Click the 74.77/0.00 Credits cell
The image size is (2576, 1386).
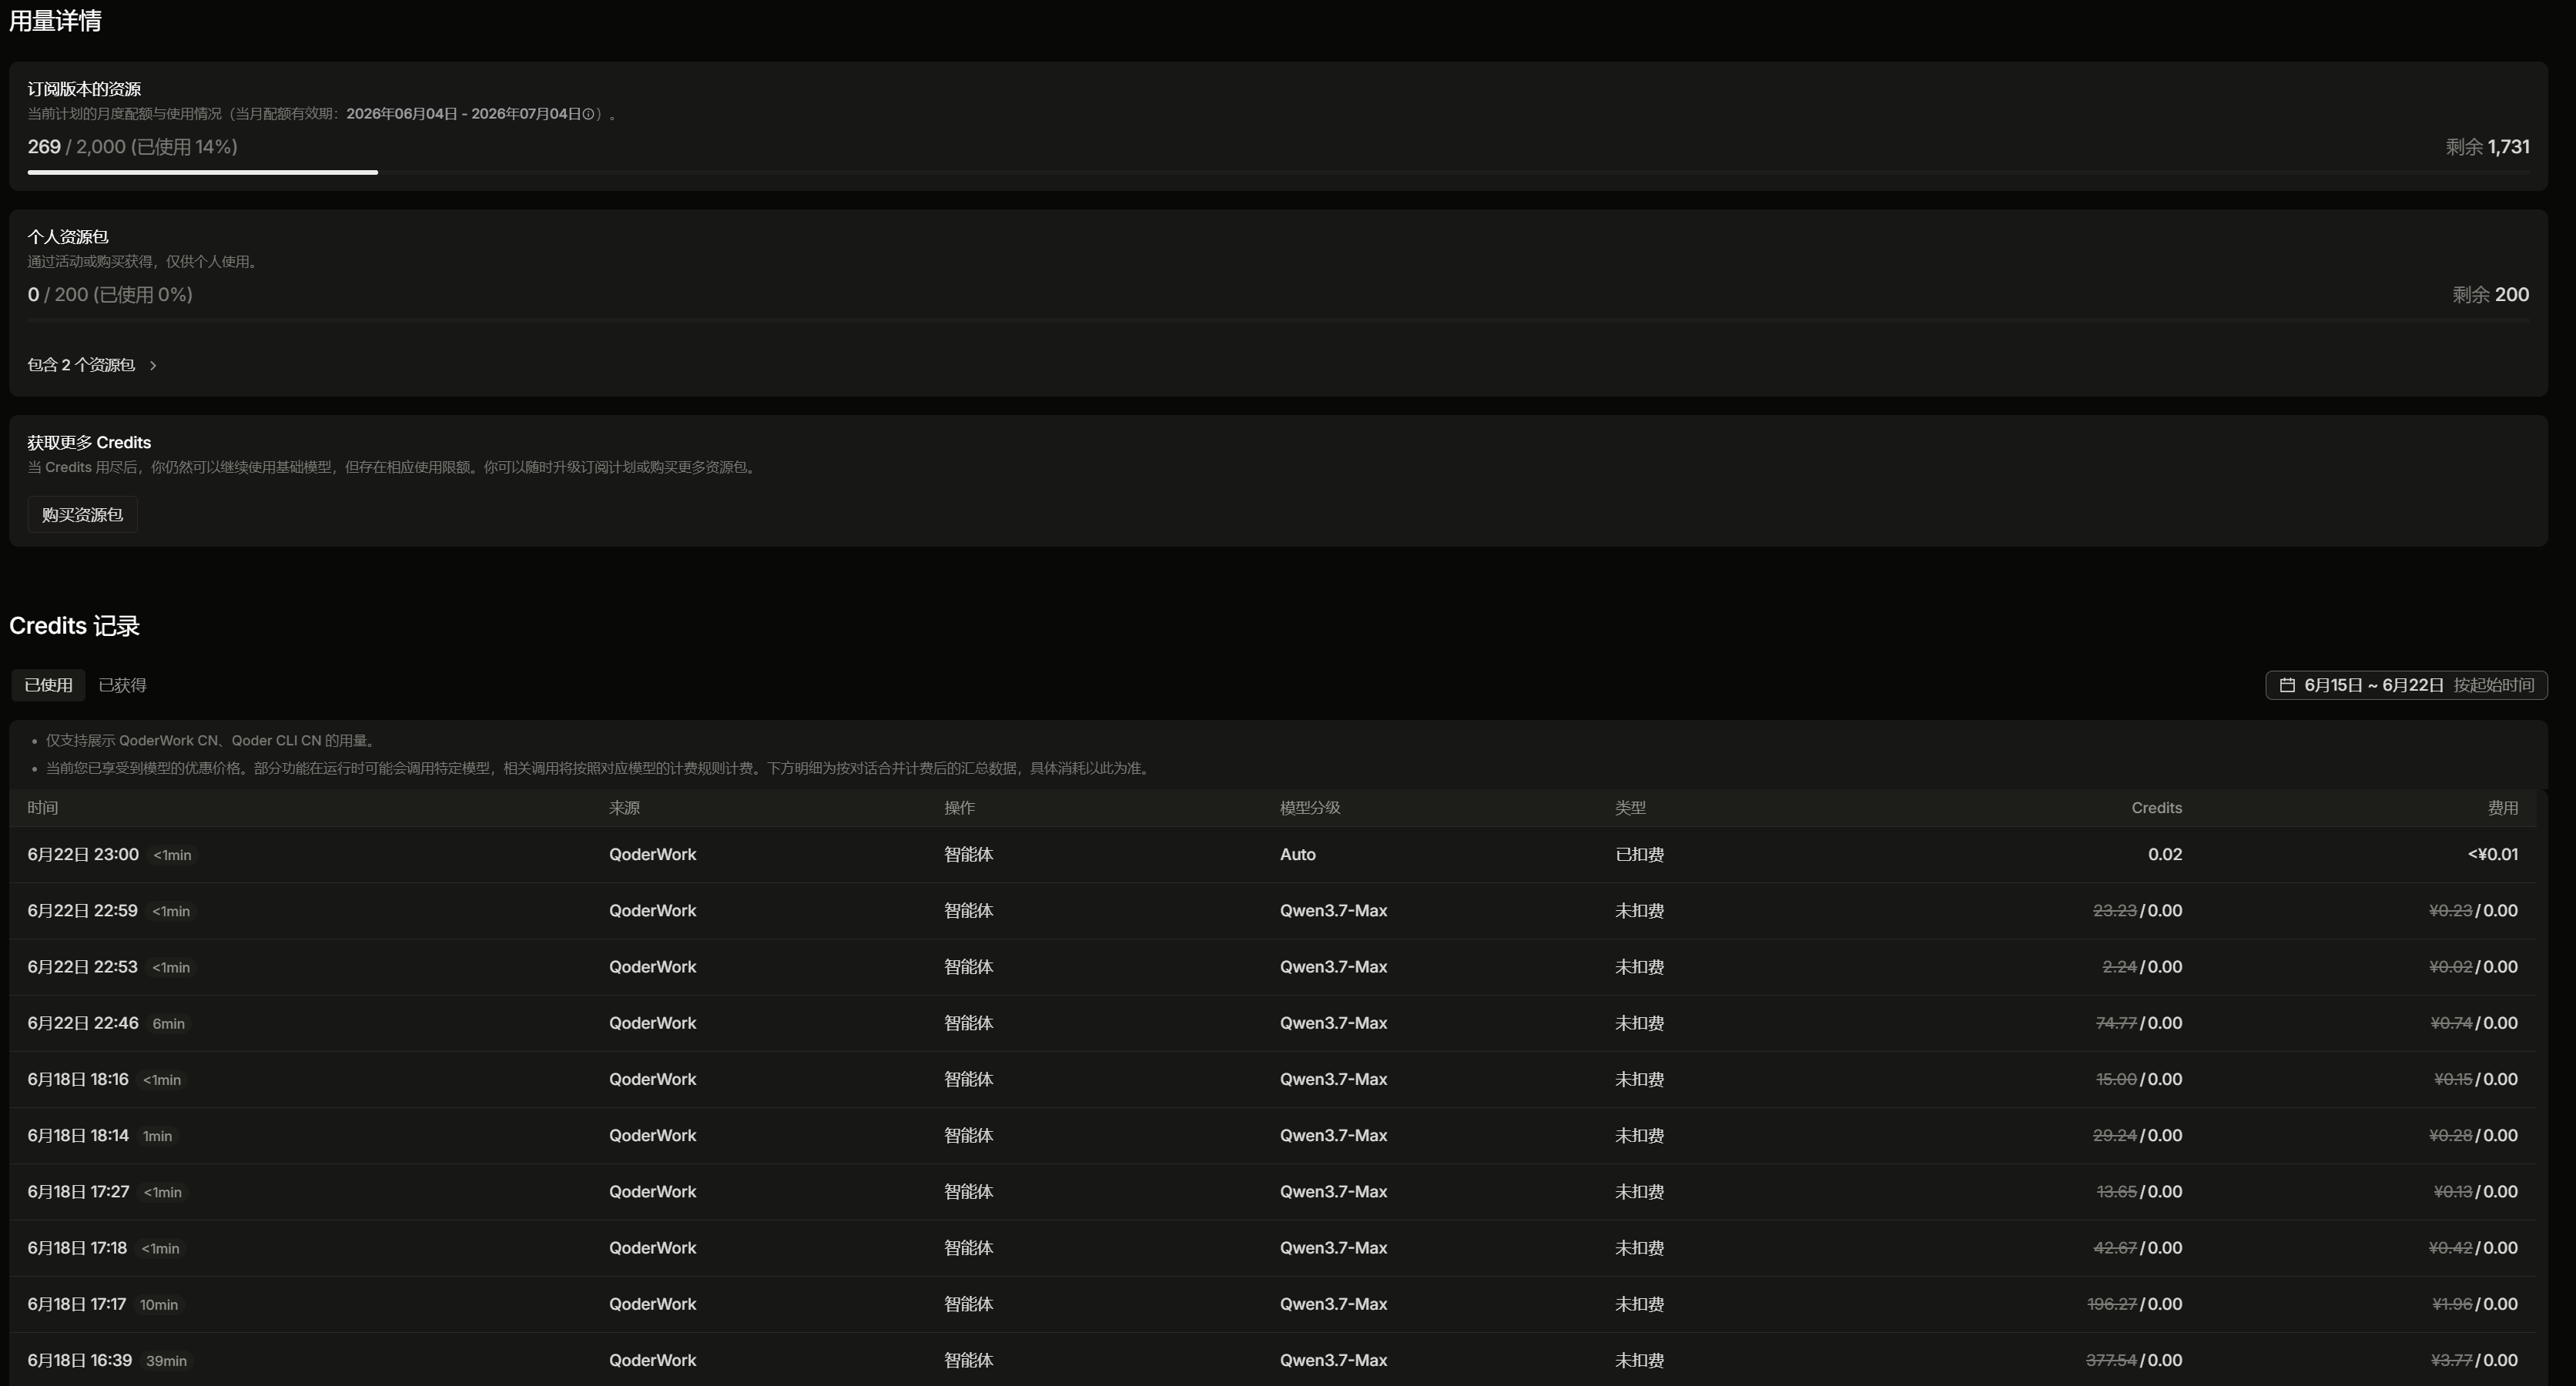point(2138,1023)
